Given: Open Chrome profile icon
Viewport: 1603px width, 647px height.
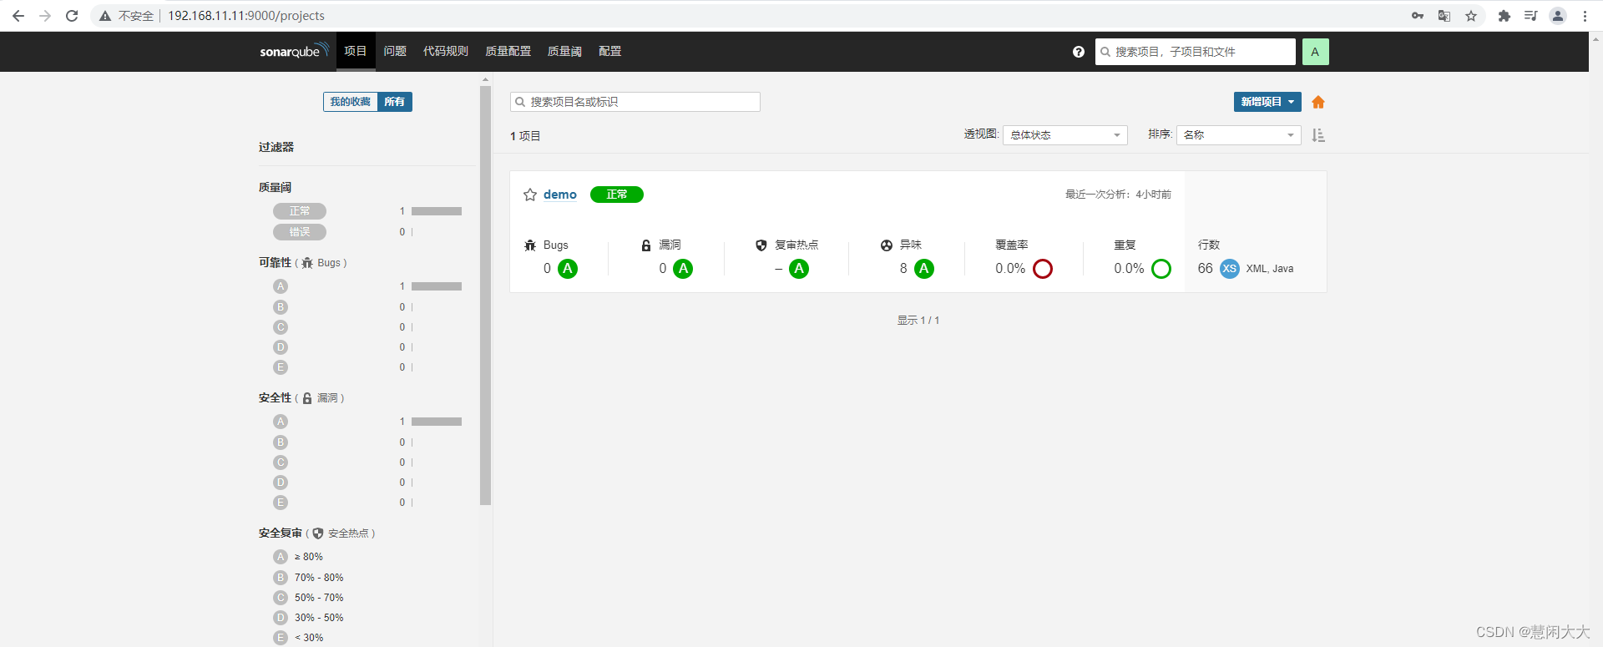Looking at the screenshot, I should (x=1558, y=16).
